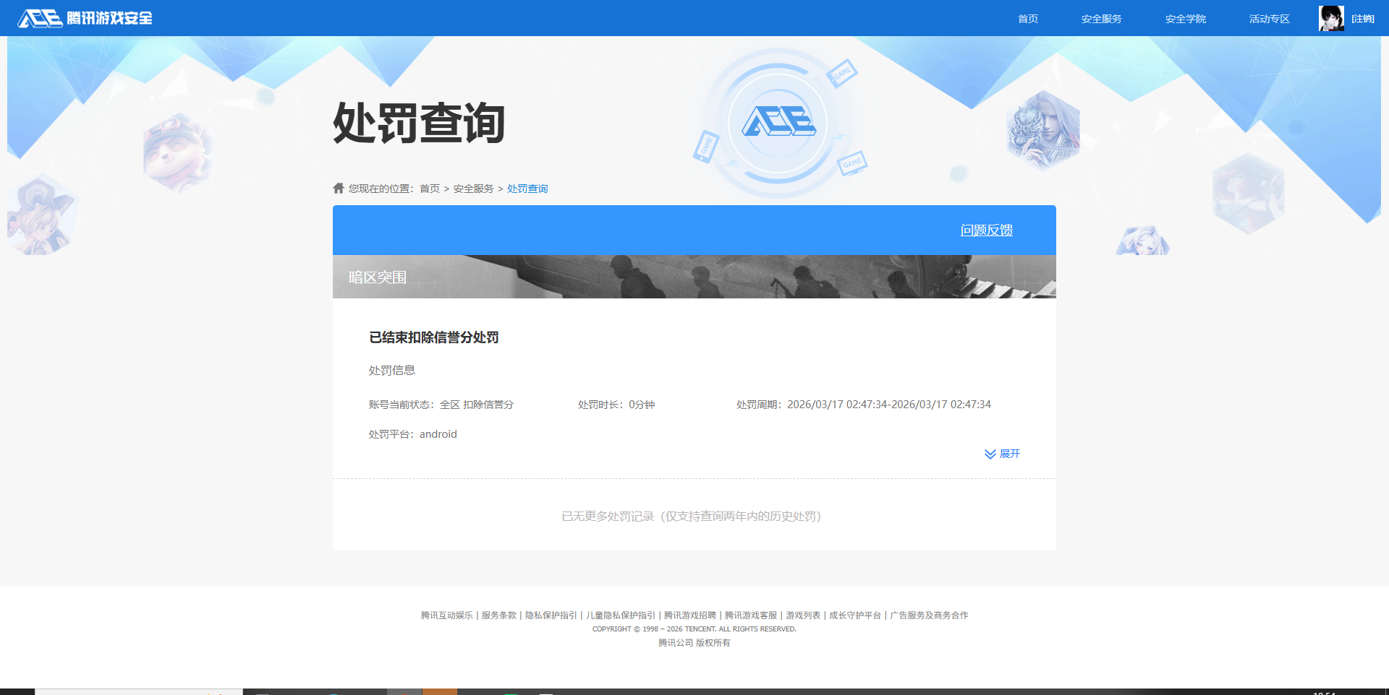This screenshot has width=1389, height=695.
Task: Click the home icon in breadcrumb
Action: click(x=339, y=188)
